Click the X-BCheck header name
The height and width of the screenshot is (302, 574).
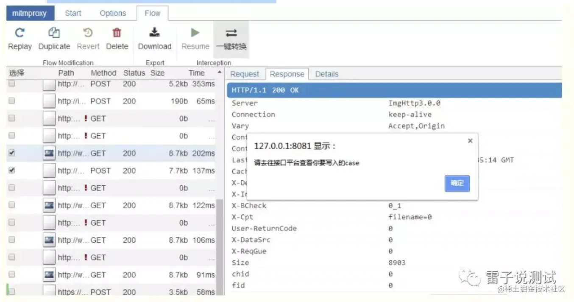pyautogui.click(x=249, y=206)
